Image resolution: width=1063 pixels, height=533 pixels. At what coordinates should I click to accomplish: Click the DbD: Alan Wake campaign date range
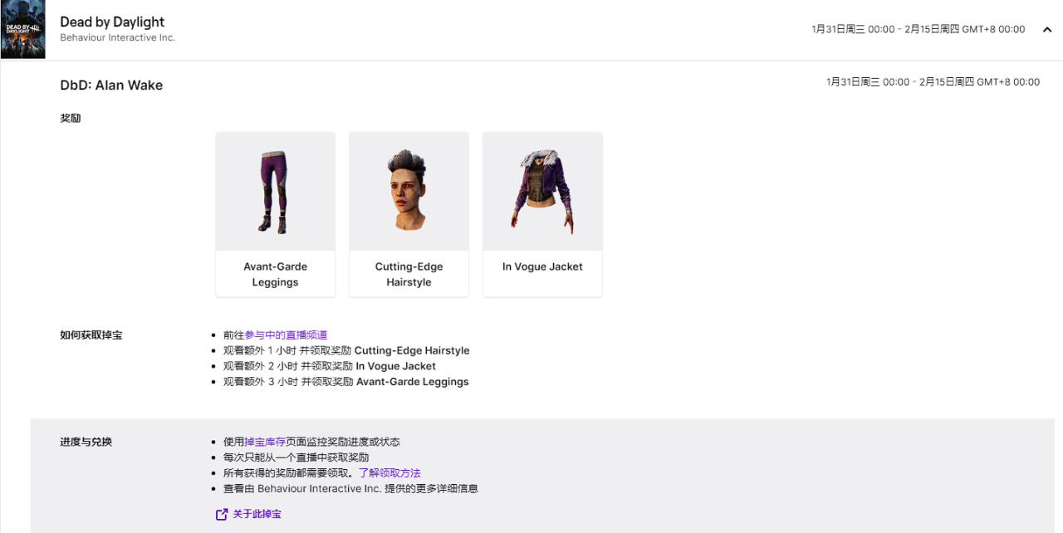click(x=933, y=82)
